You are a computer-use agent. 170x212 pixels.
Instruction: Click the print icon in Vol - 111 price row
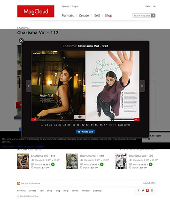coord(32,164)
